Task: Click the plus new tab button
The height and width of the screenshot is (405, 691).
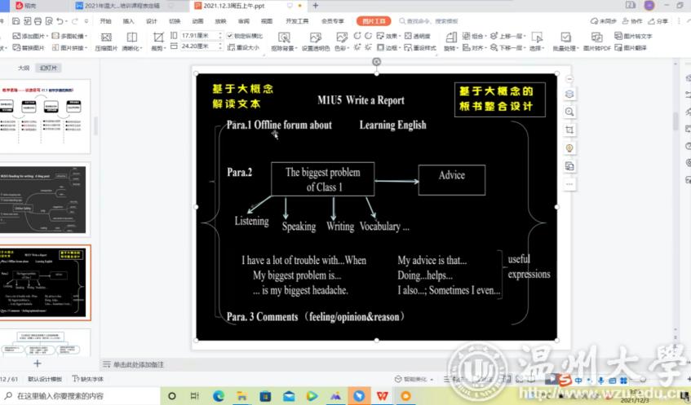Action: coord(316,6)
